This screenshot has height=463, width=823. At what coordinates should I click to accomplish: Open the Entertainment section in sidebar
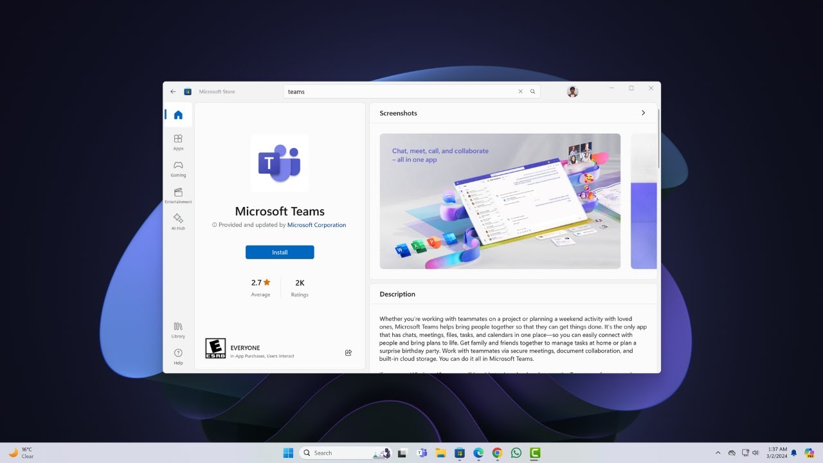[x=178, y=195]
